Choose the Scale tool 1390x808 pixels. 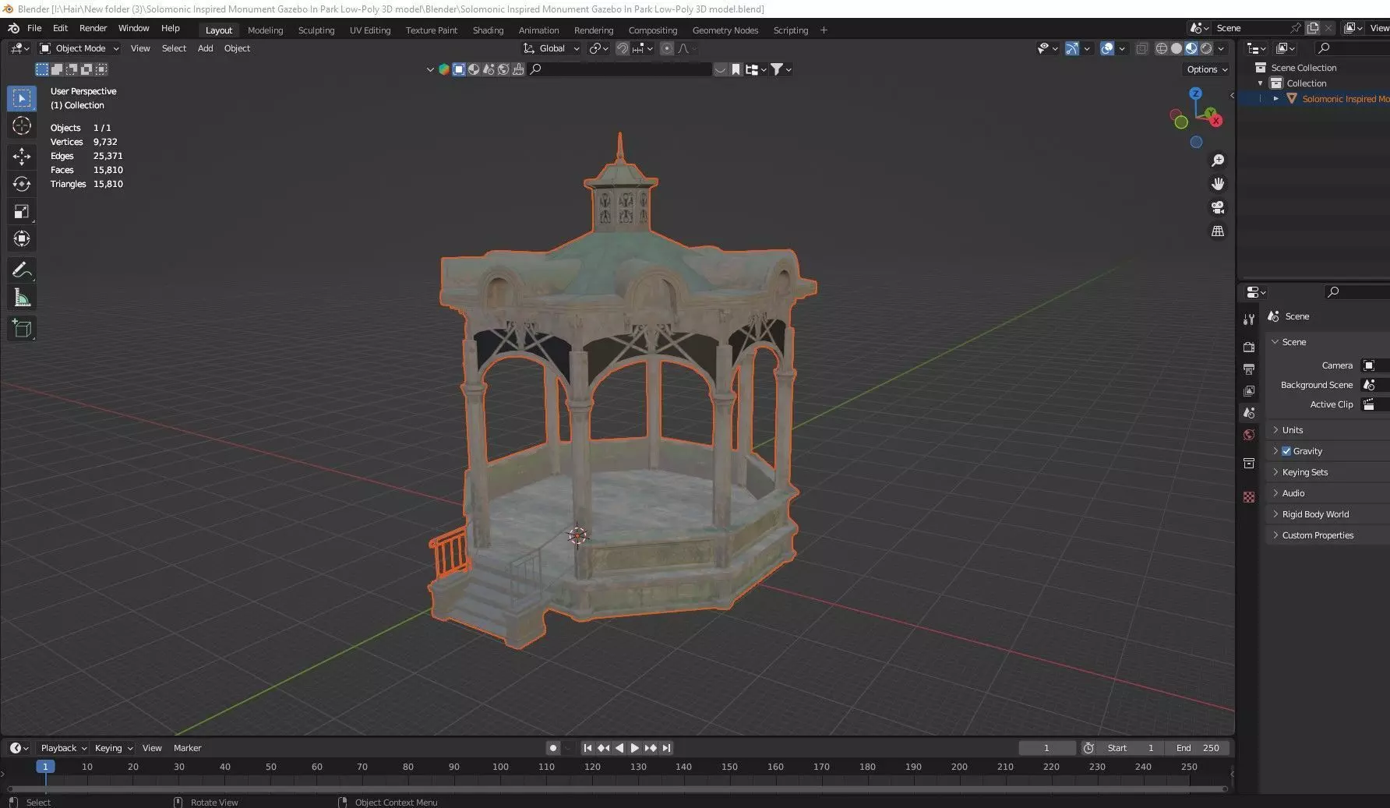[22, 211]
